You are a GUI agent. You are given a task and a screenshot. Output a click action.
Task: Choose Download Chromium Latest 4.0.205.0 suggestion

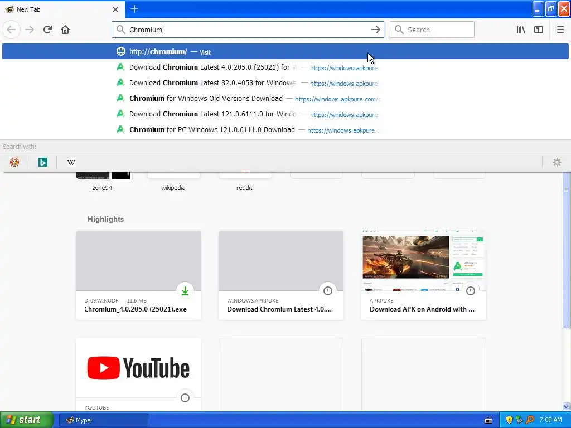click(x=285, y=67)
